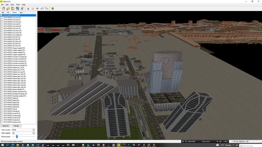The width and height of the screenshot is (262, 147).
Task: Check the DATA/MAPS/vegas/vegasN.IPL checkbox
Action: 2,48
